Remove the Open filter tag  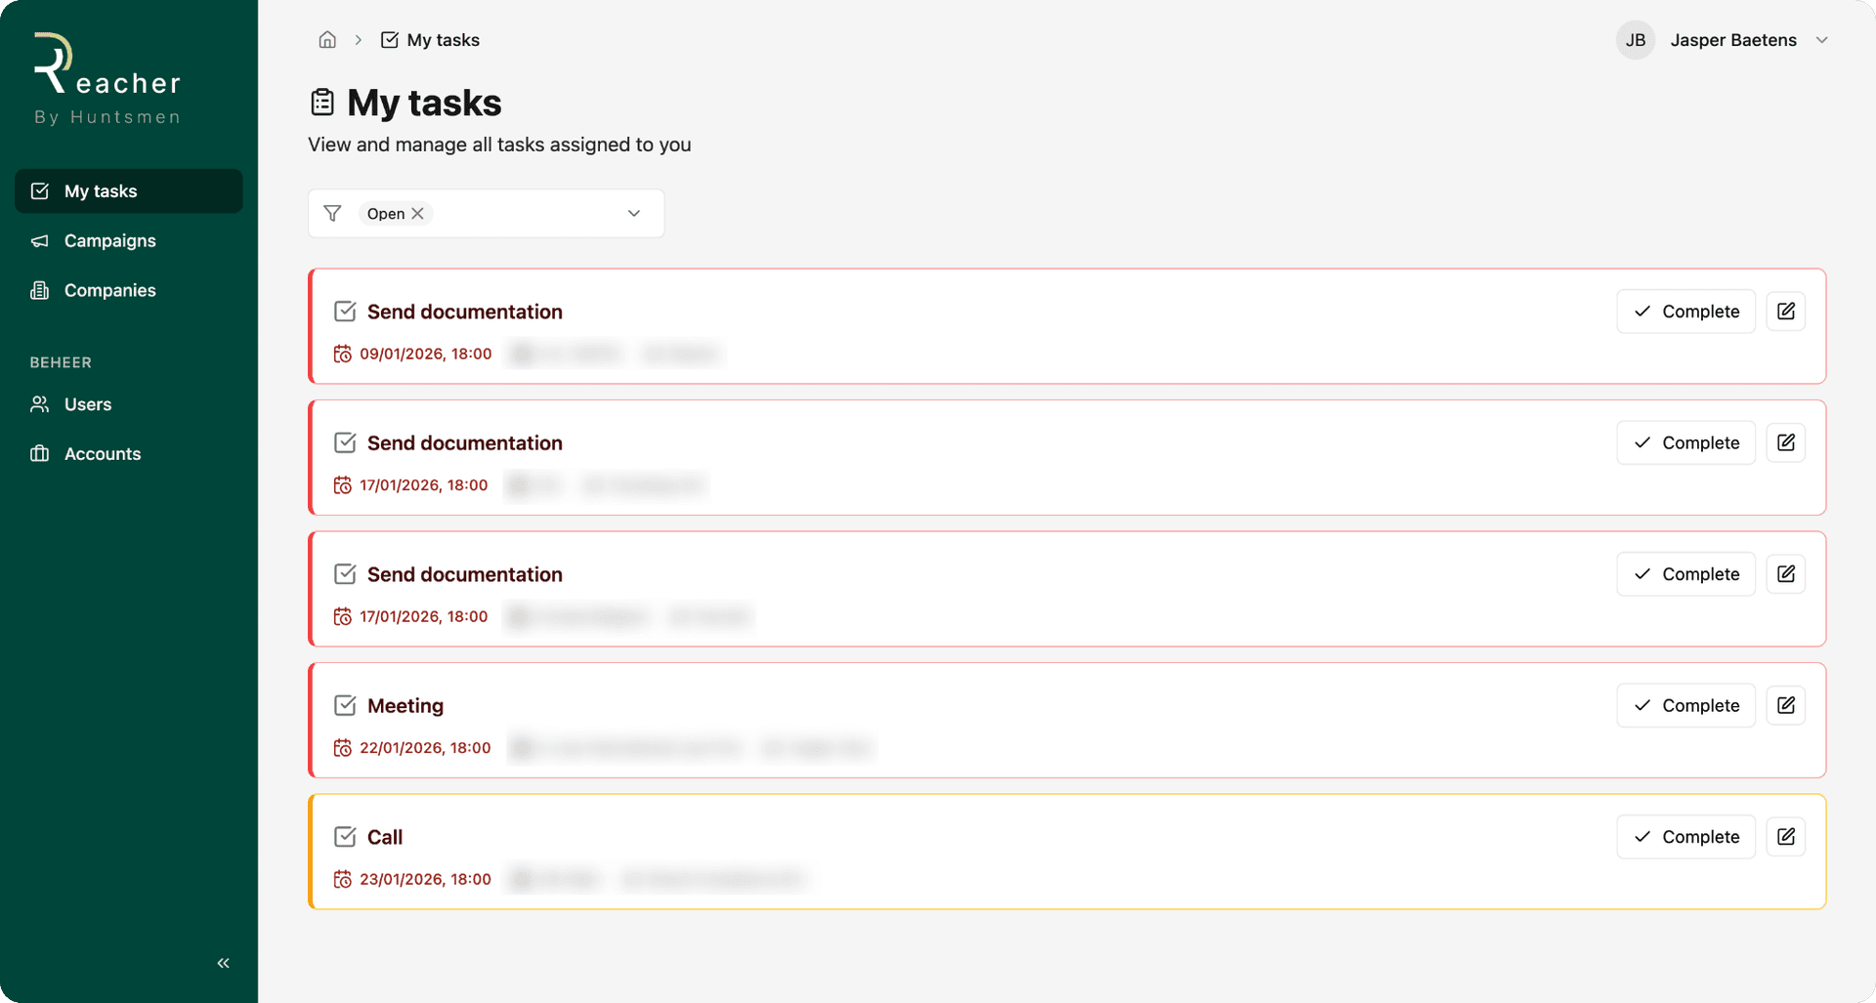[x=418, y=213]
